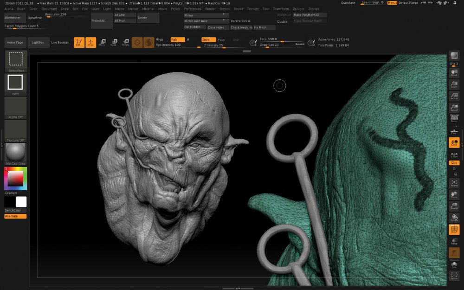Viewport: 464px width, 290px height.
Task: Open the Zplugin menu
Action: [x=298, y=9]
